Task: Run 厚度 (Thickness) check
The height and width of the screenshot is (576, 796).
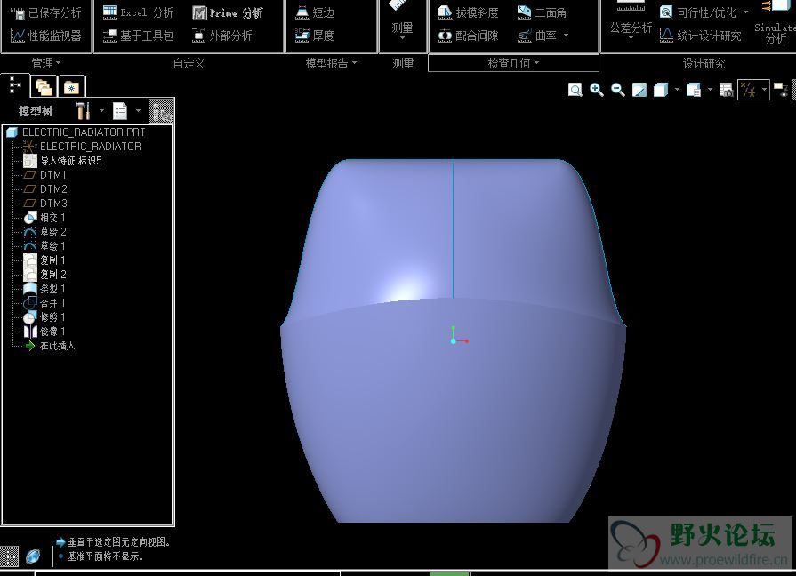Action: [x=315, y=35]
